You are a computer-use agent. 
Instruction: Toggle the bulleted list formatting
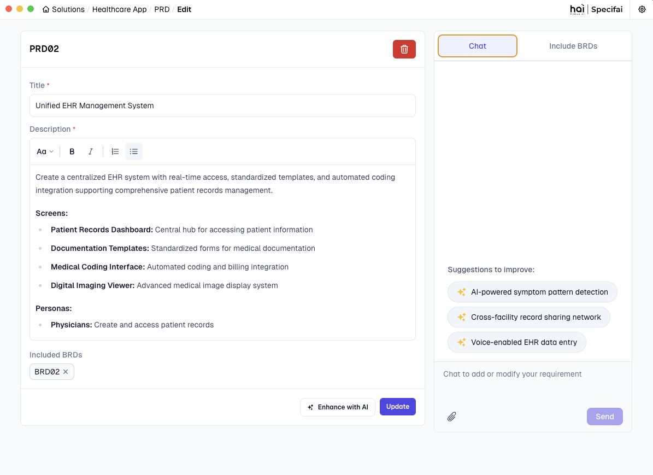134,151
